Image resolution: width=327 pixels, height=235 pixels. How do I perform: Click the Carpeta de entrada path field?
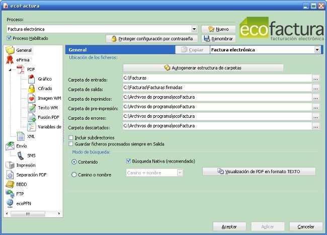[x=216, y=79]
